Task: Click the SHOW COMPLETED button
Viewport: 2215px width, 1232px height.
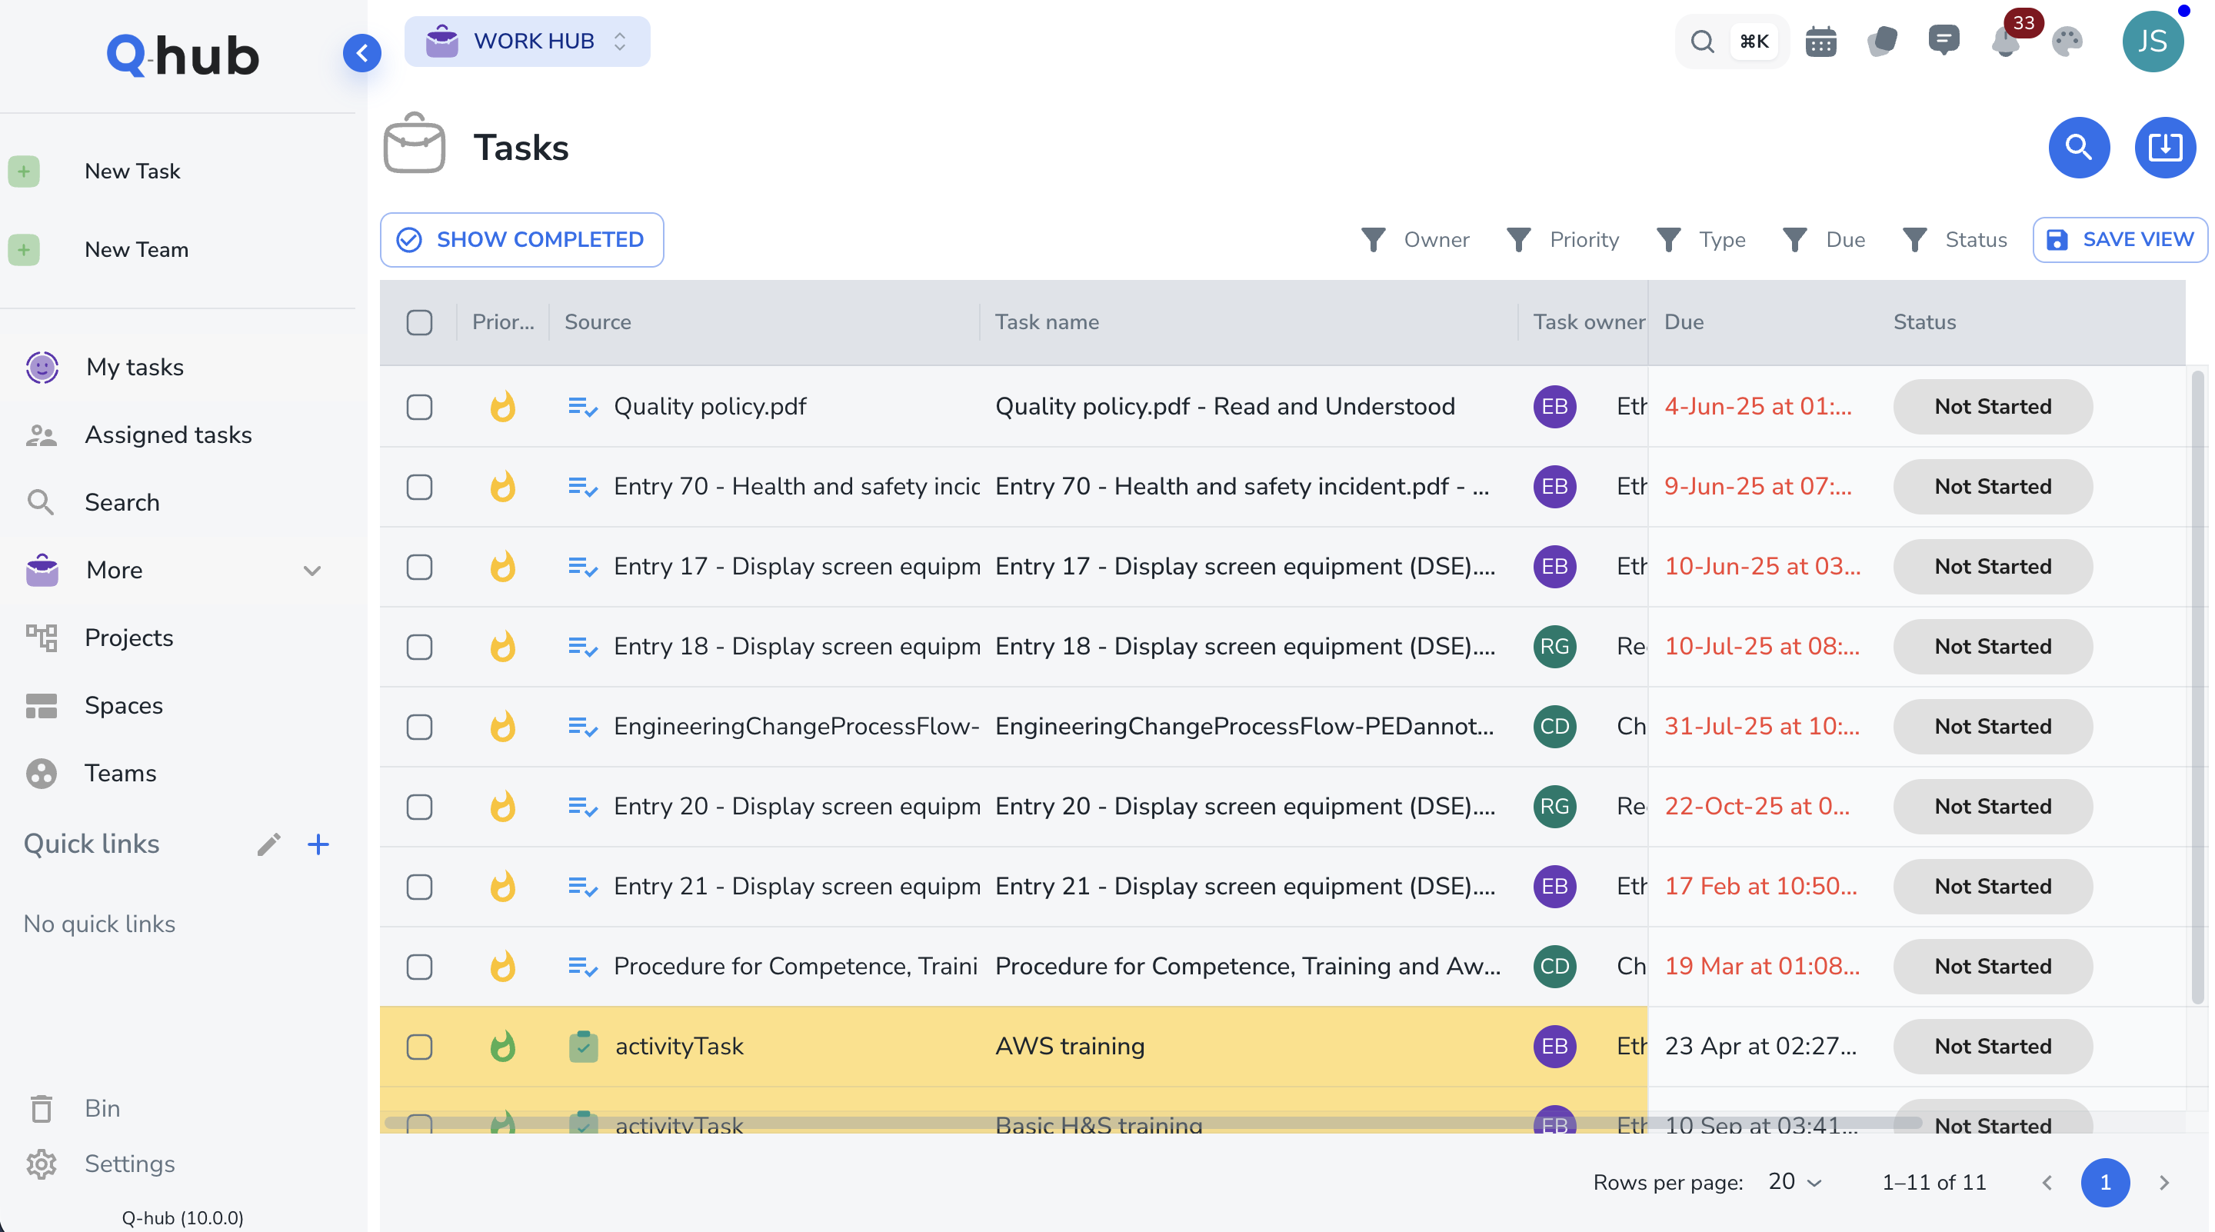Action: click(x=521, y=240)
